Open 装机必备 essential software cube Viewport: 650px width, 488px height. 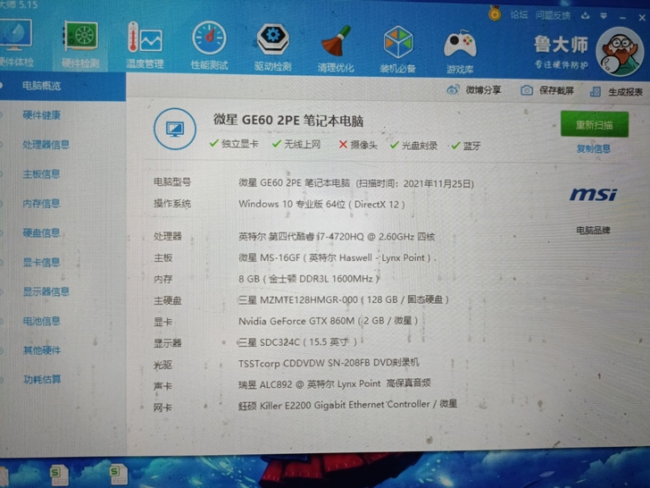tap(398, 49)
